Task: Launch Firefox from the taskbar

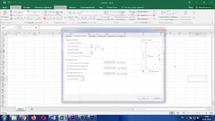Action: [x=34, y=118]
